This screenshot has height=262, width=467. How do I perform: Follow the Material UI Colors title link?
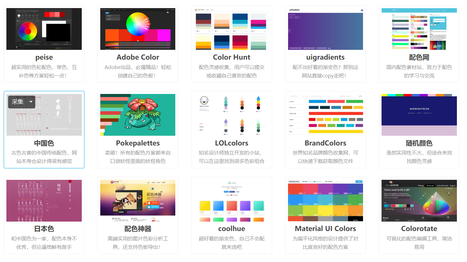point(326,229)
